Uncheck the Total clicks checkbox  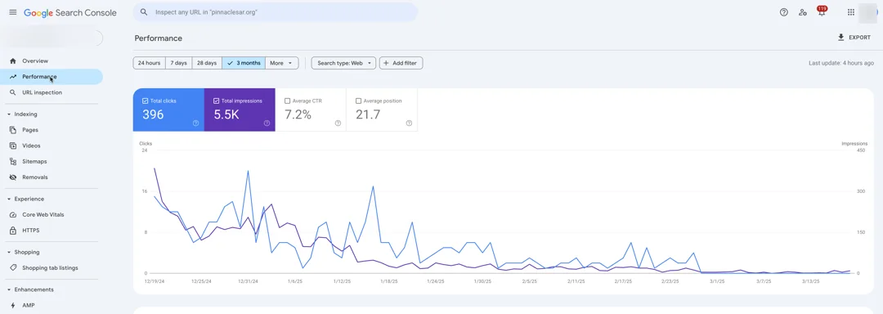(x=146, y=101)
